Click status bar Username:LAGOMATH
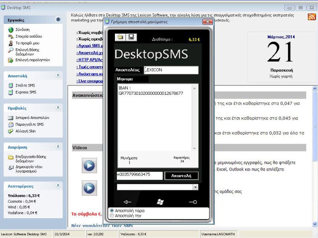318x238 pixels. pos(218,234)
